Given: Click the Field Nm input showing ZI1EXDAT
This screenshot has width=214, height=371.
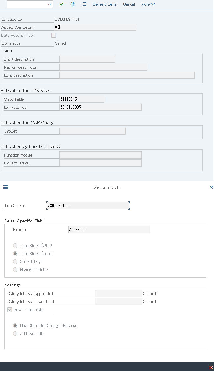Looking at the screenshot, I should click(x=109, y=229).
